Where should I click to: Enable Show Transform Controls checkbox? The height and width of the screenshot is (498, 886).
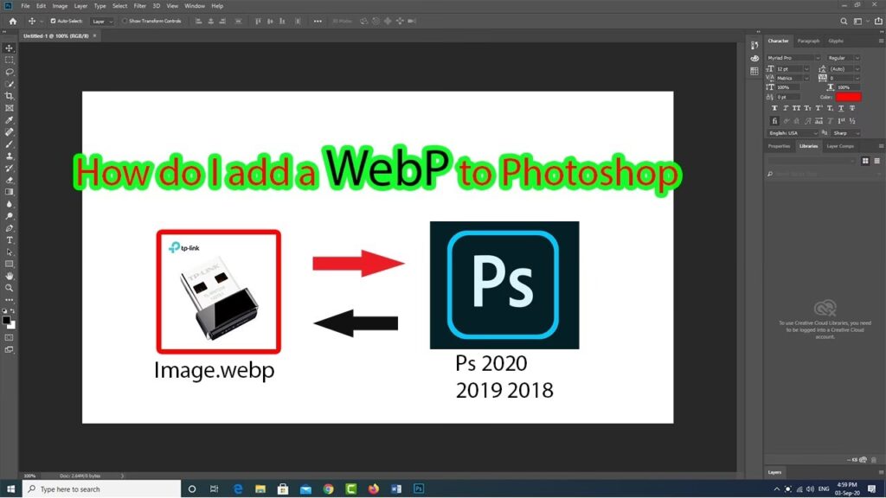[x=124, y=21]
